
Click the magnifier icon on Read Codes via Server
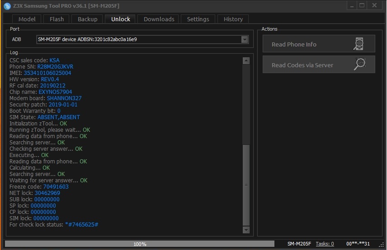click(360, 64)
